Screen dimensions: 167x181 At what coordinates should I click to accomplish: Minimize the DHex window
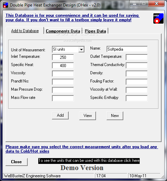point(135,4)
